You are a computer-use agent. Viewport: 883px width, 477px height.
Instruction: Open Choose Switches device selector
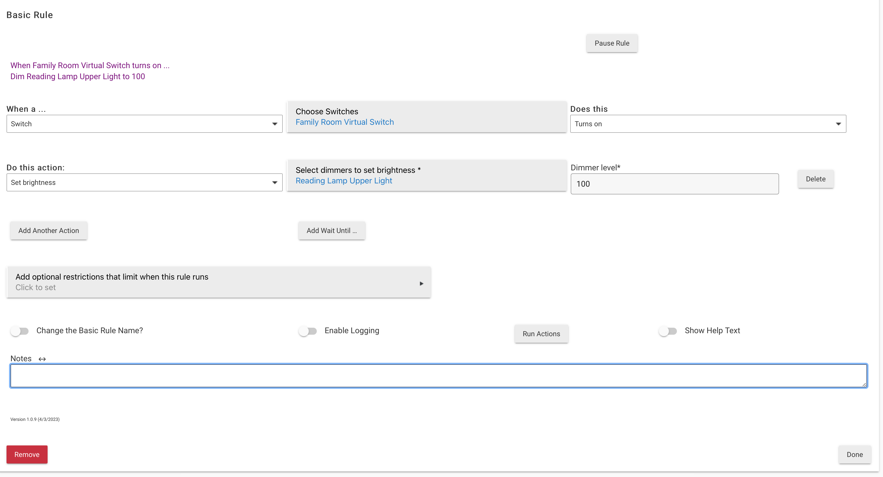pyautogui.click(x=426, y=116)
